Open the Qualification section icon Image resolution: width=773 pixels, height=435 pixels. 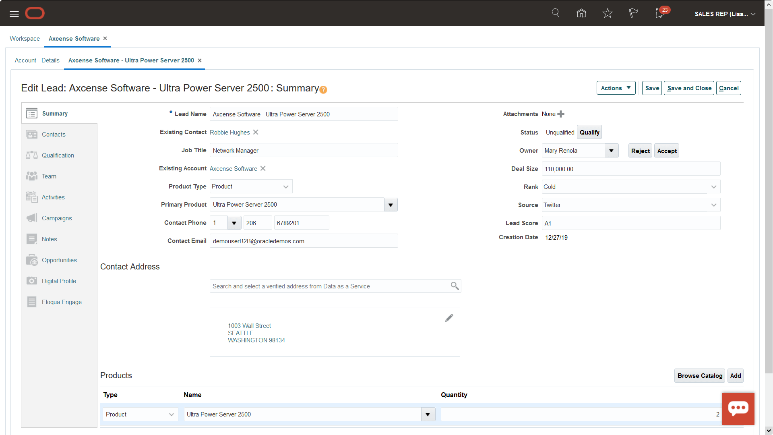[31, 155]
